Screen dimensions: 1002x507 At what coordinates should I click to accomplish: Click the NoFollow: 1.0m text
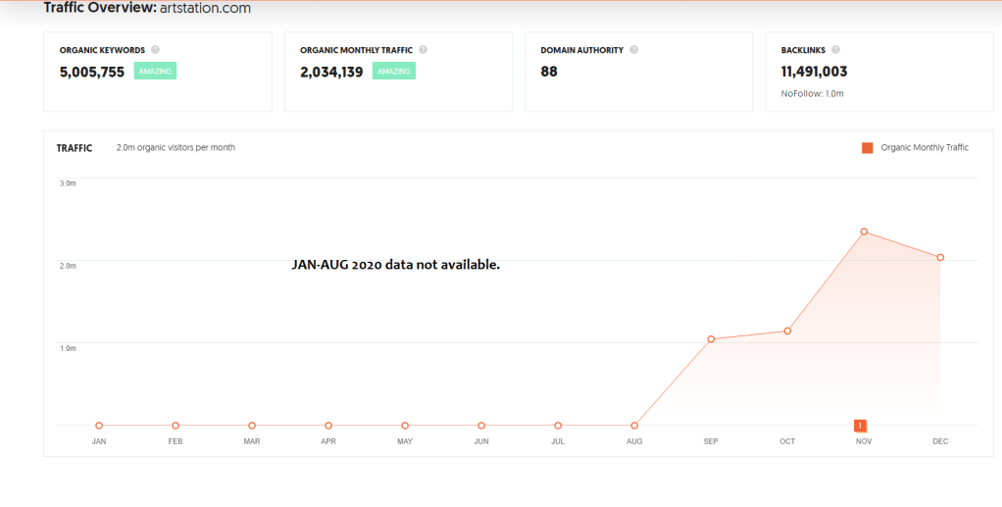click(x=812, y=94)
